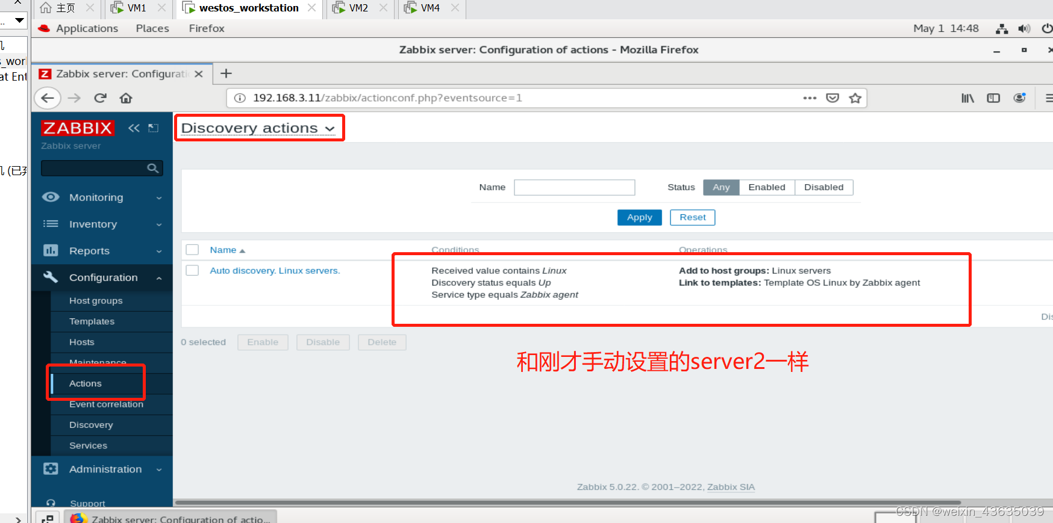This screenshot has width=1053, height=523.
Task: Sort actions by Name column
Action: pos(227,250)
